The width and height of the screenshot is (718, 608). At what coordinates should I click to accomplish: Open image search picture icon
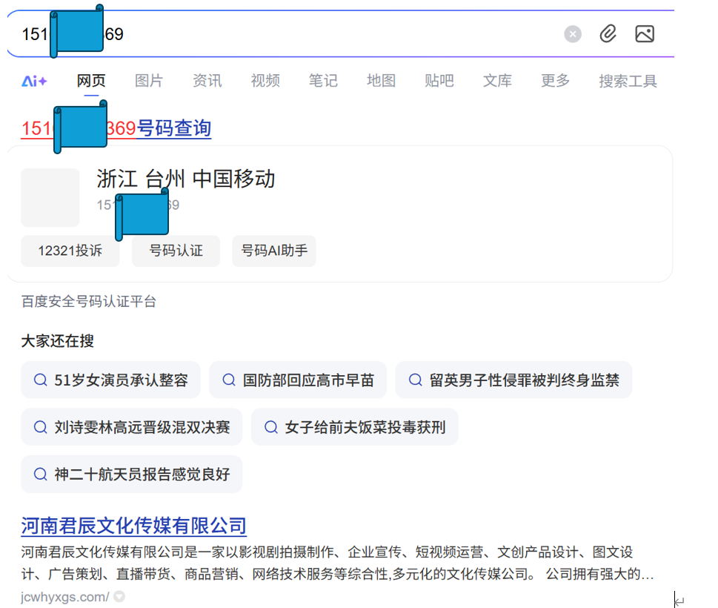[645, 34]
